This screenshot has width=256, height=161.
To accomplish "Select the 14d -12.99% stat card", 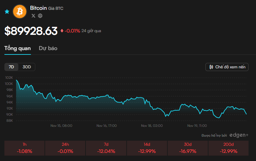I will pos(147,148).
